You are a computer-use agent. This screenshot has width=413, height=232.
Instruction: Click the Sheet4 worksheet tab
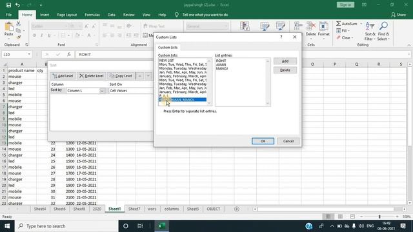(40, 209)
